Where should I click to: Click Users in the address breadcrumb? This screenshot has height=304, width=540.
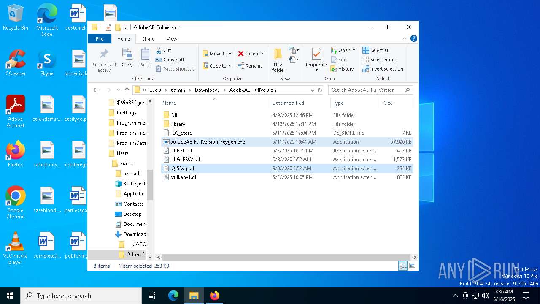[155, 90]
